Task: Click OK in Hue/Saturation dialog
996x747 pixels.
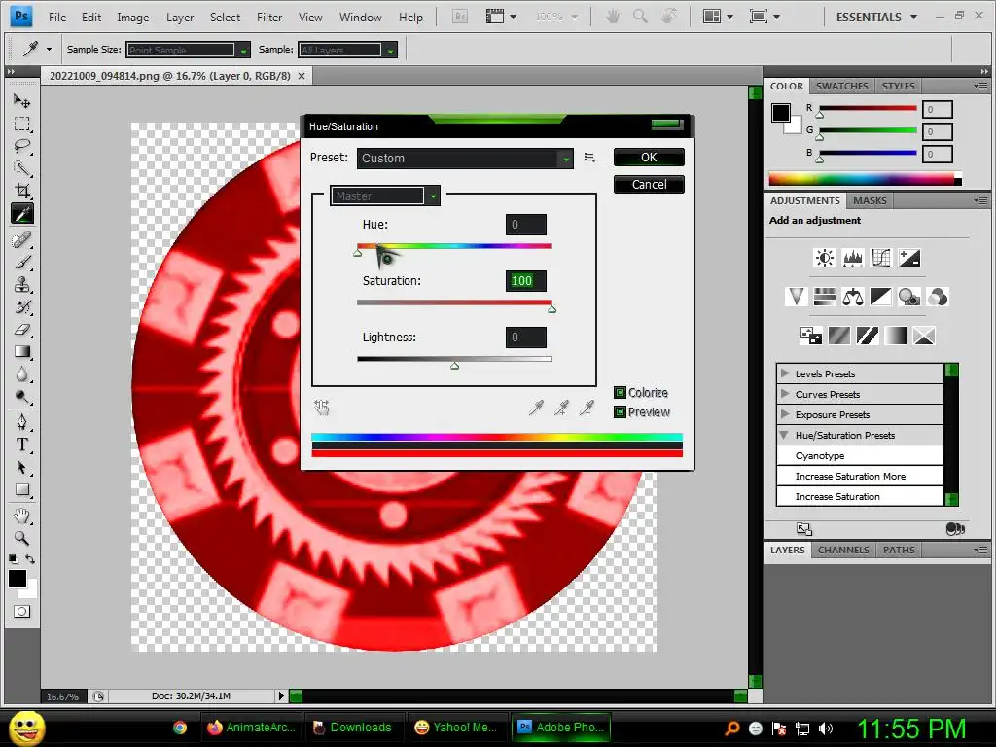Action: pyautogui.click(x=649, y=157)
